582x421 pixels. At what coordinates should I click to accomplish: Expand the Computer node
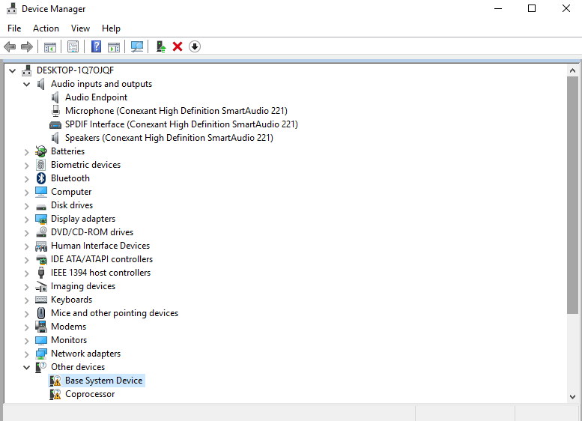coord(27,193)
